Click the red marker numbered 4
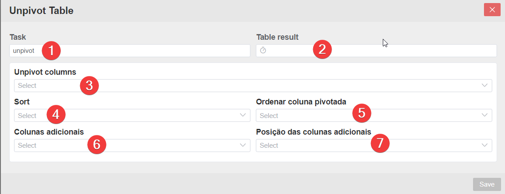The image size is (505, 194). [56, 114]
